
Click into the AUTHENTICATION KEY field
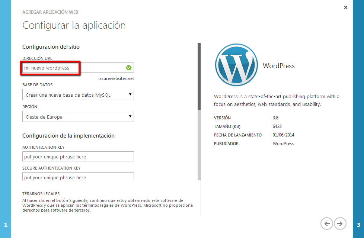pos(78,157)
